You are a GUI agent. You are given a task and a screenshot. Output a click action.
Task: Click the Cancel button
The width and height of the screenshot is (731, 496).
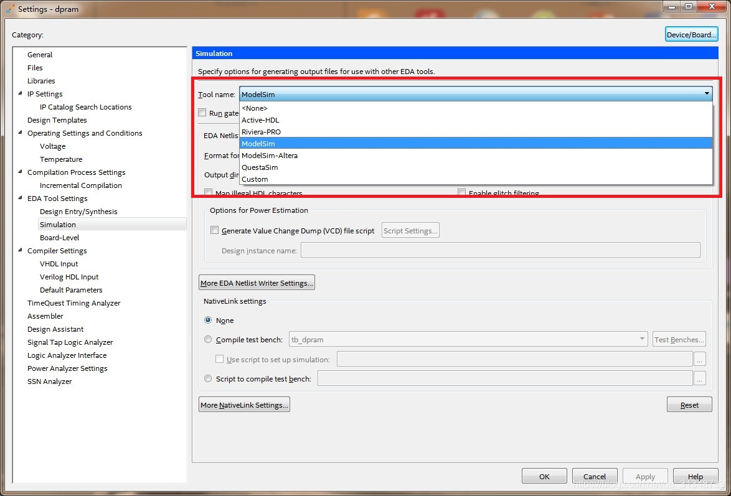pyautogui.click(x=595, y=477)
